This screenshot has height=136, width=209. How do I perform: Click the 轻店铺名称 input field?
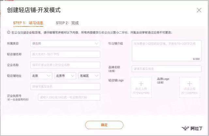[65, 54]
